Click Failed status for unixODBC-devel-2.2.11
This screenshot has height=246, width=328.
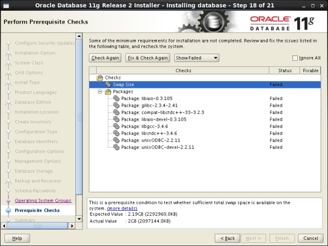[276, 147]
